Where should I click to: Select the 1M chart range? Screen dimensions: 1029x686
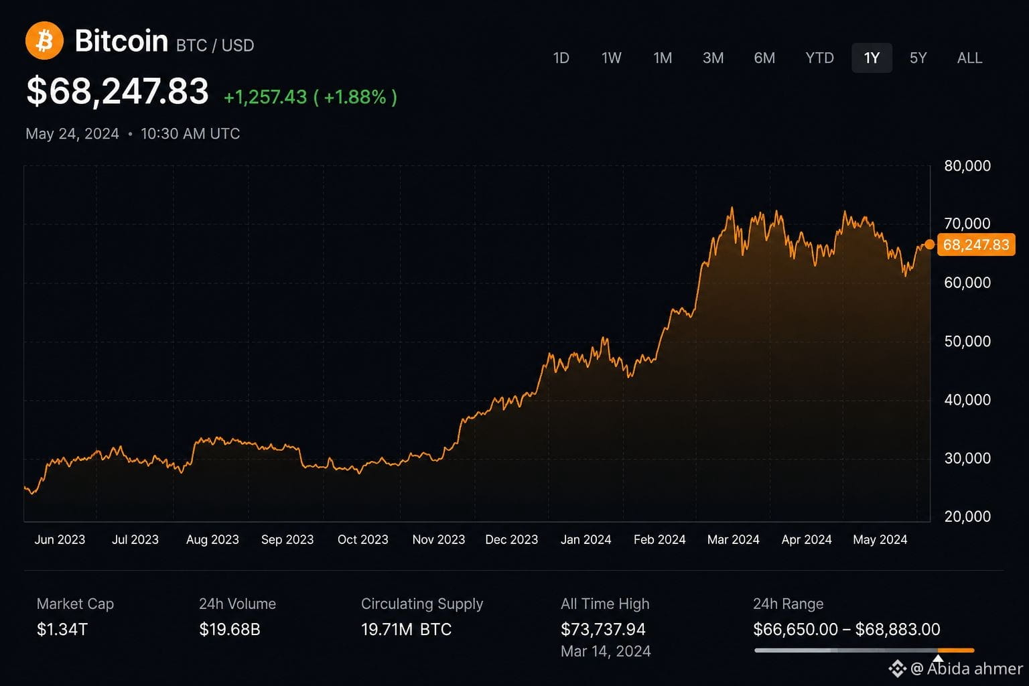(663, 58)
